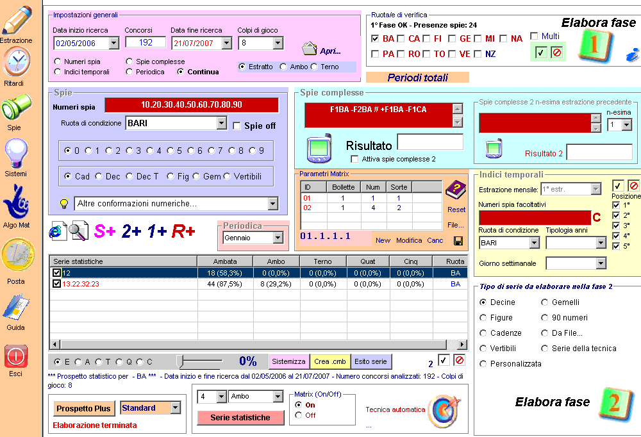The image size is (641, 437).
Task: Expand Altre conformazioni numeriche dropdown
Action: [272, 204]
